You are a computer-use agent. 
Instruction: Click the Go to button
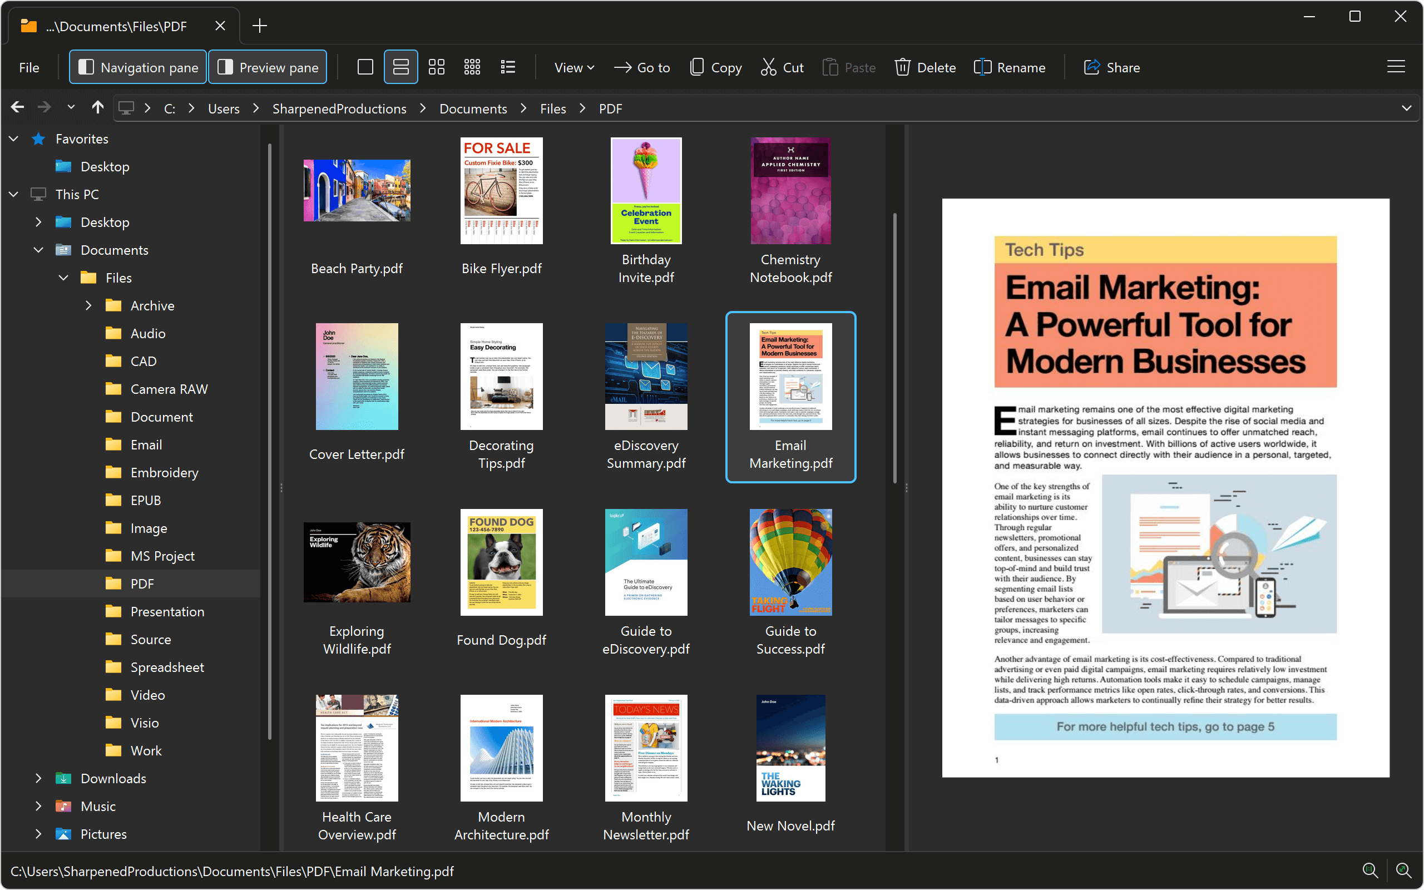(x=641, y=67)
